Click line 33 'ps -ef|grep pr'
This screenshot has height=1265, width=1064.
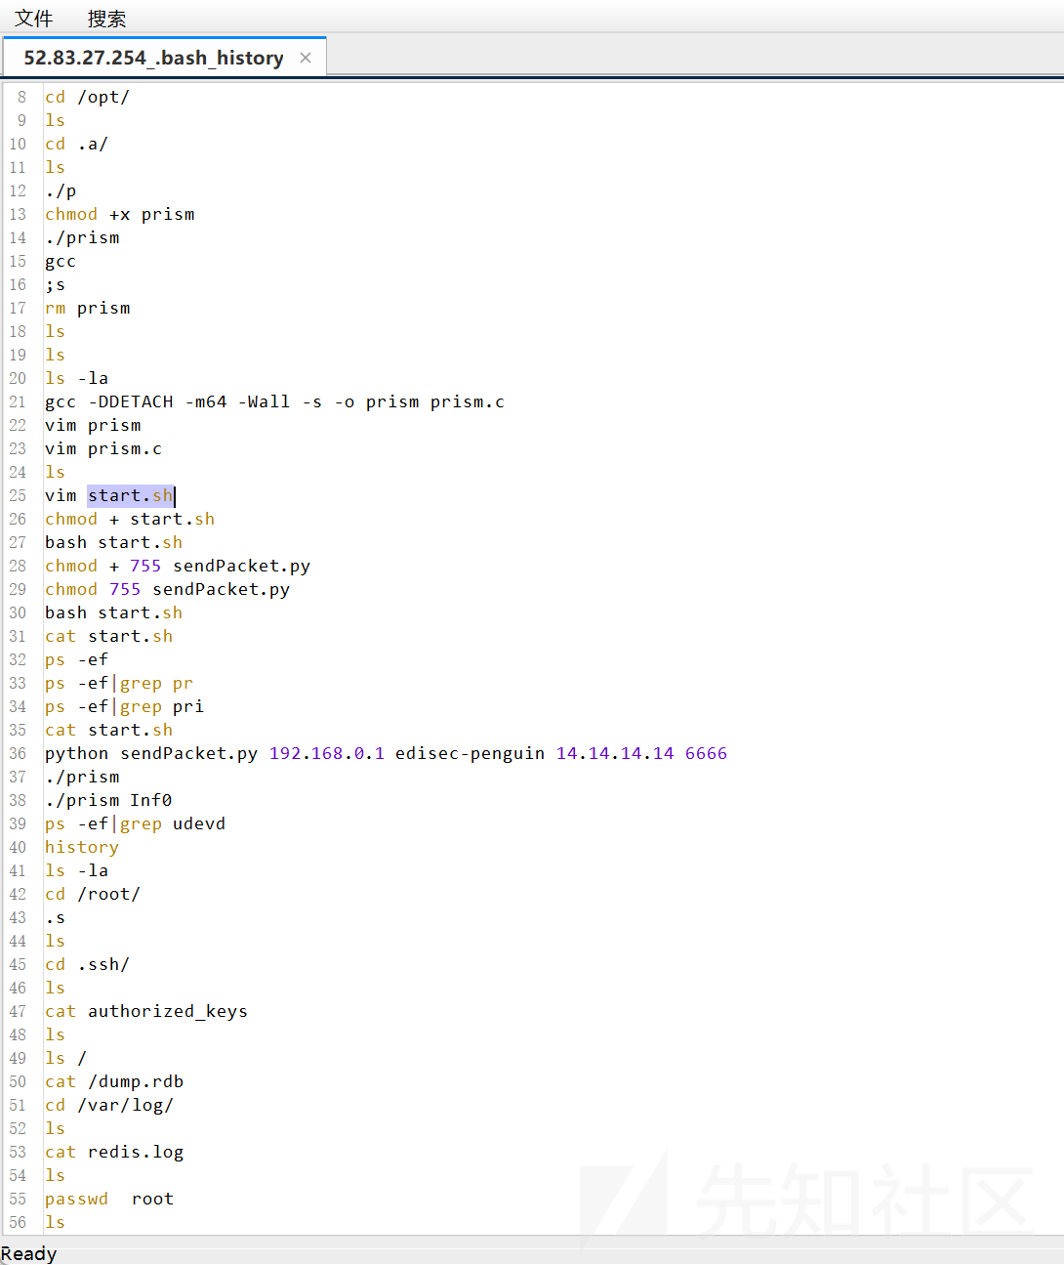tap(119, 683)
